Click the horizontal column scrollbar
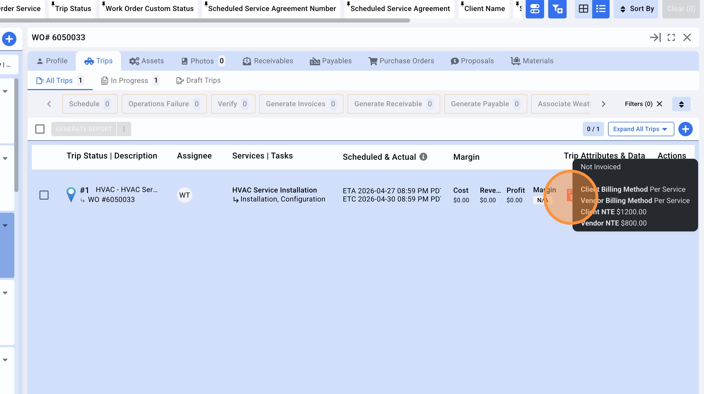The image size is (704, 394). (205, 20)
